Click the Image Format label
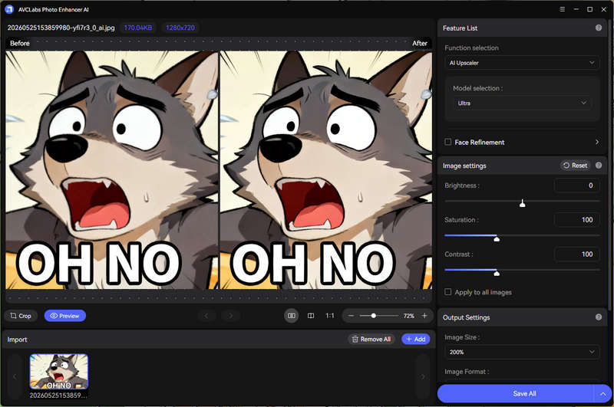Image resolution: width=614 pixels, height=407 pixels. [467, 372]
